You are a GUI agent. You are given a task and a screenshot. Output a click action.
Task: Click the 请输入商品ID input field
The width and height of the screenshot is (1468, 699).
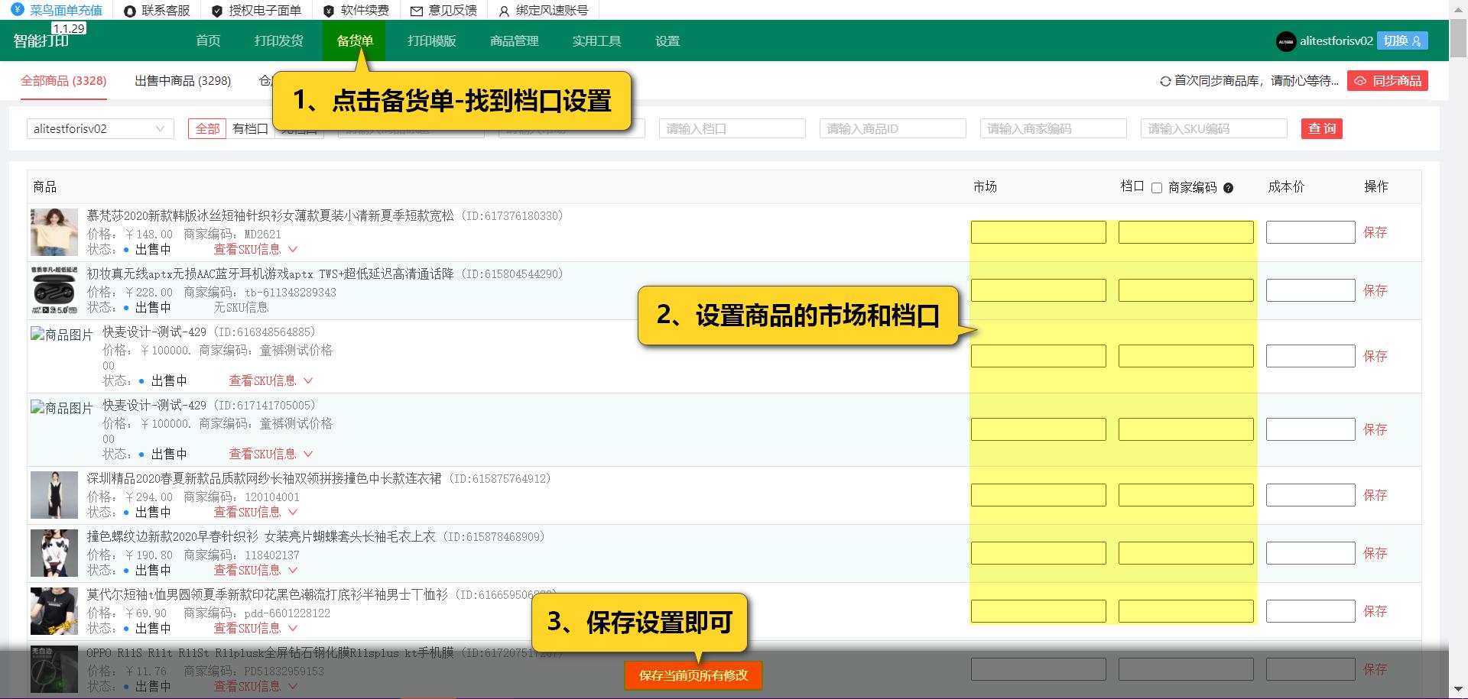pyautogui.click(x=892, y=128)
